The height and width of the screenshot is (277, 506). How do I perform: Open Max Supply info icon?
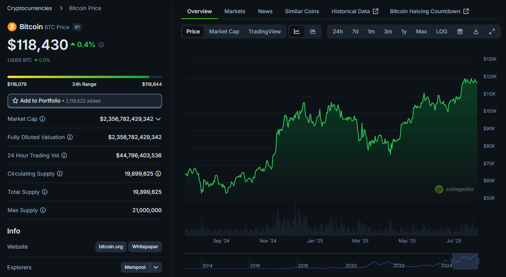point(43,210)
